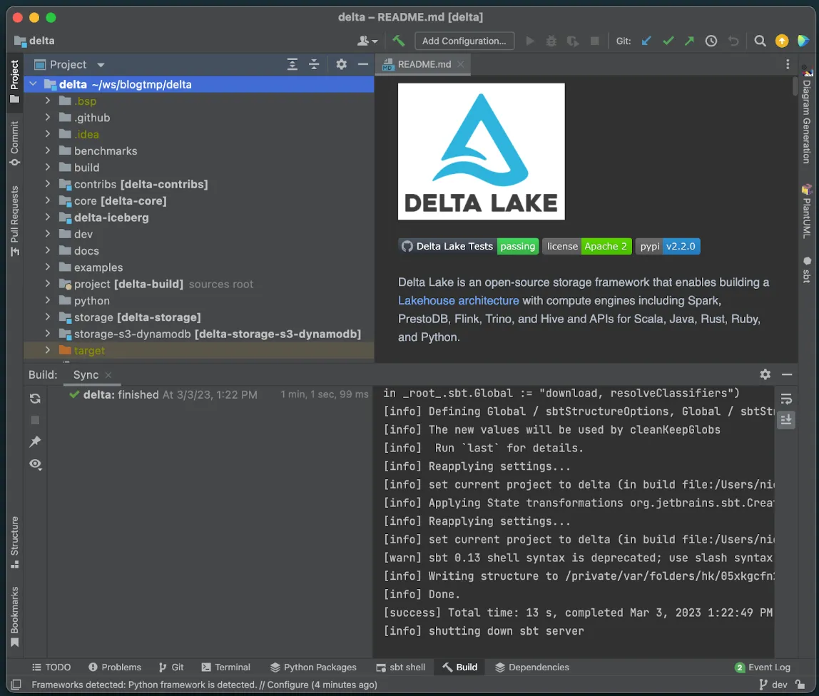Toggle the eye view options in Build
This screenshot has height=696, width=819.
click(x=35, y=464)
